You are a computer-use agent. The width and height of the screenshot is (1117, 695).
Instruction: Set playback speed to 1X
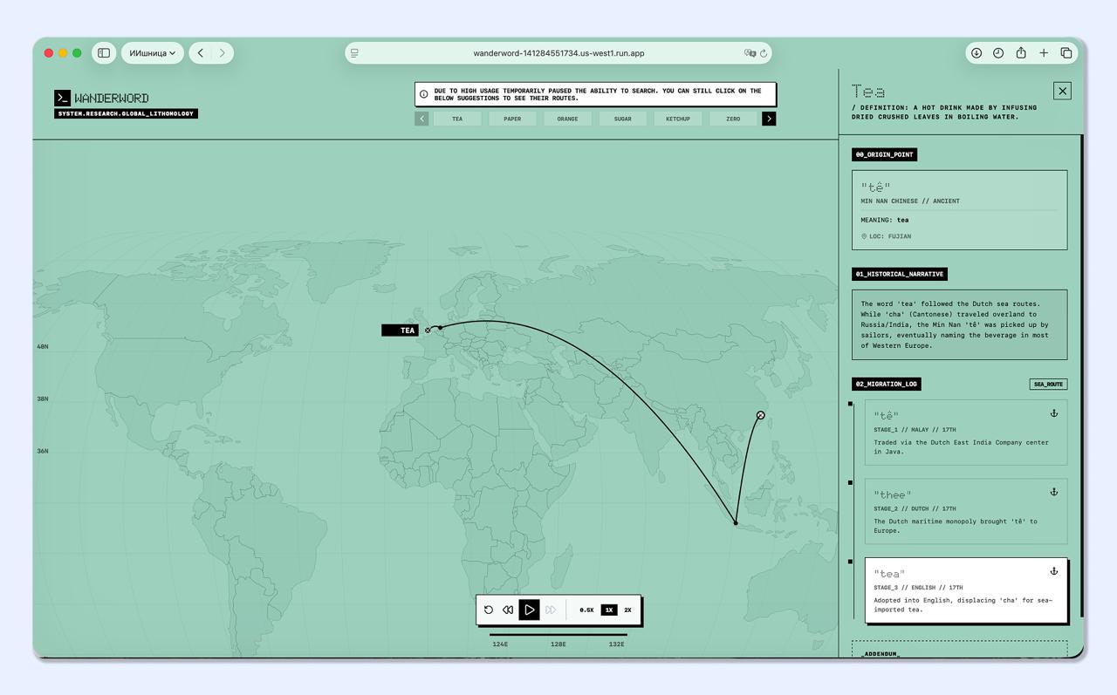[609, 610]
